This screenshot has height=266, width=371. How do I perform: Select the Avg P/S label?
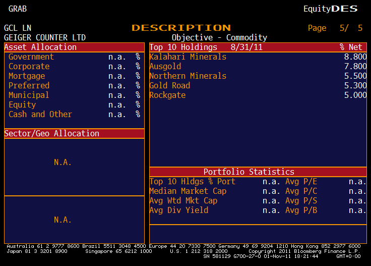301,200
